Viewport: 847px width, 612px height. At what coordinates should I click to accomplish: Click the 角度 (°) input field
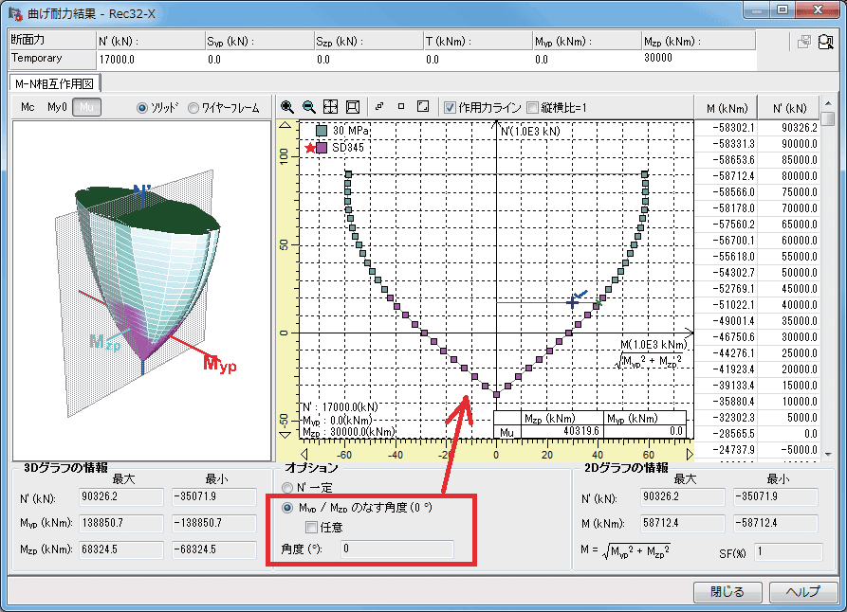(x=397, y=549)
